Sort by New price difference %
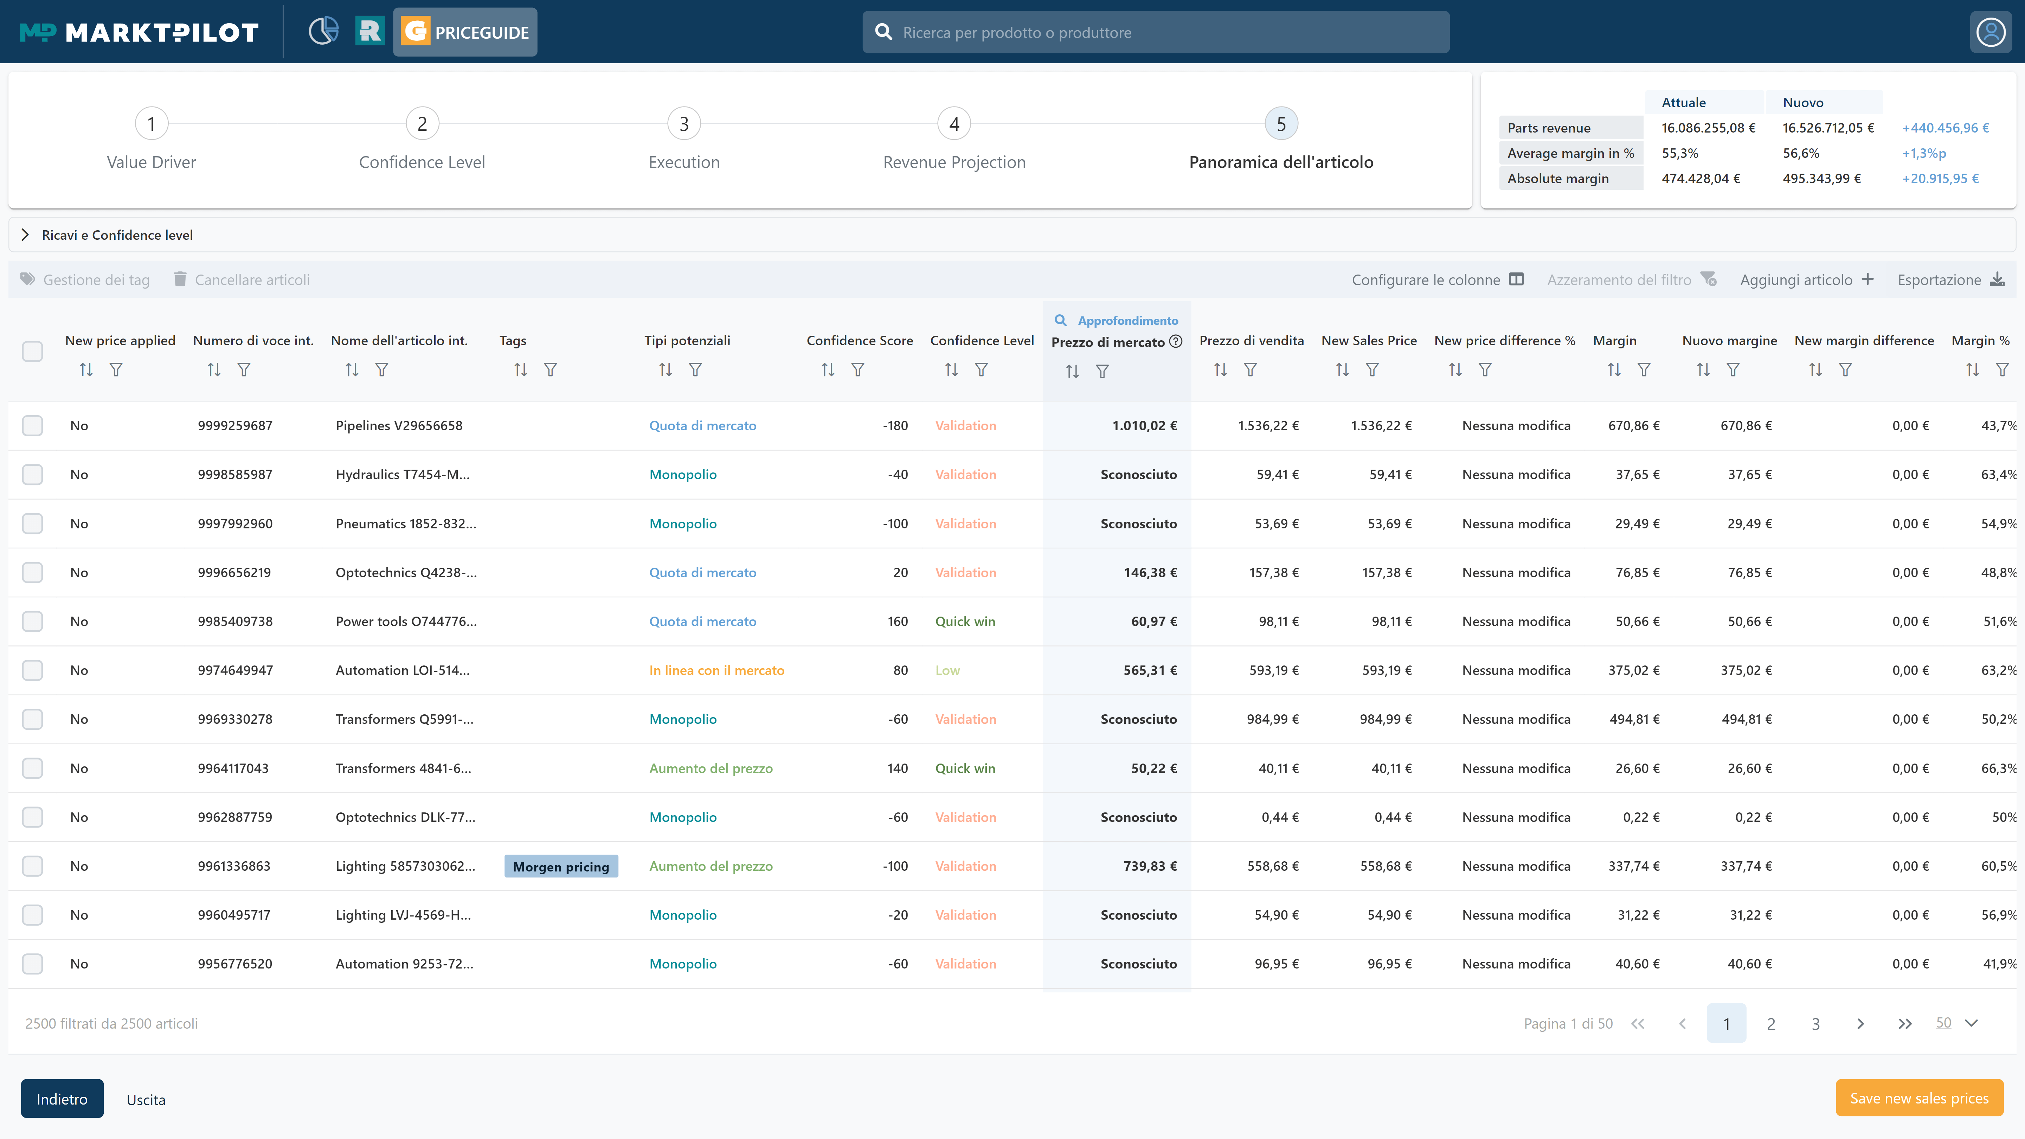This screenshot has width=2025, height=1139. [1455, 369]
